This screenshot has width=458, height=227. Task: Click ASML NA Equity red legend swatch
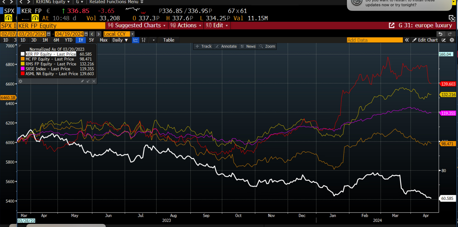pos(23,73)
